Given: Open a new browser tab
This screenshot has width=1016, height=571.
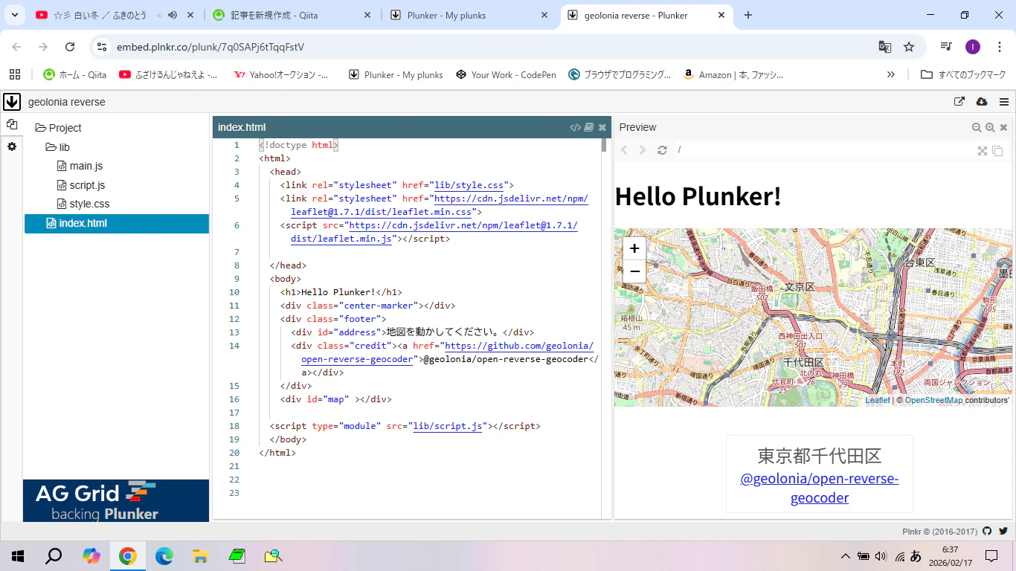Looking at the screenshot, I should pos(748,15).
